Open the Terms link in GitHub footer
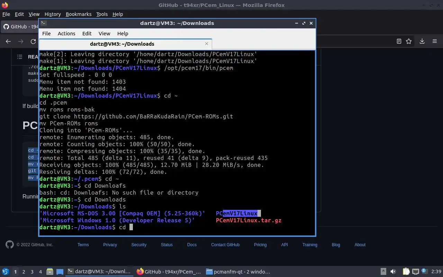 (x=83, y=245)
